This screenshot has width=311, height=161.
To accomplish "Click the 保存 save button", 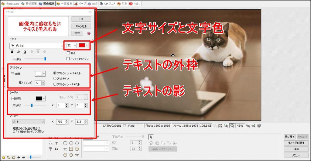I will pos(296,149).
